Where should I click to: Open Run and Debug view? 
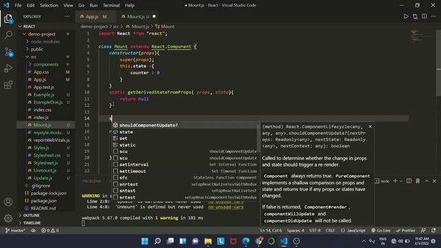tap(8, 68)
